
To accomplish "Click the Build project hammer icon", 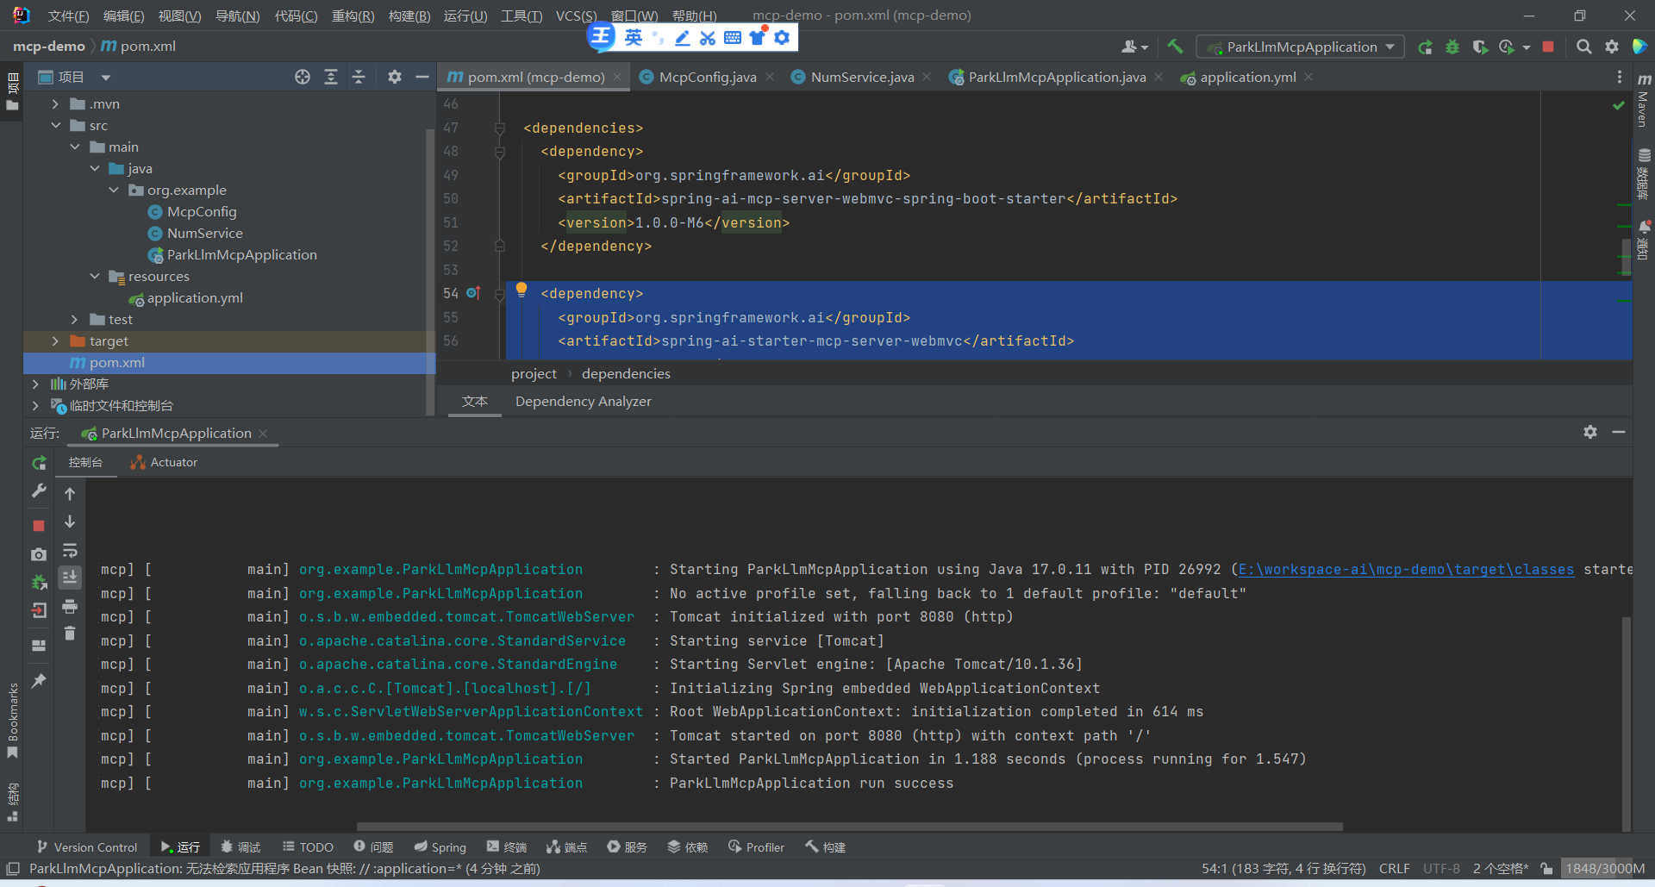I will pyautogui.click(x=1175, y=47).
